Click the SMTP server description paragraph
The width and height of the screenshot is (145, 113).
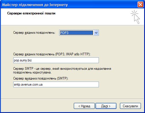point(62,71)
